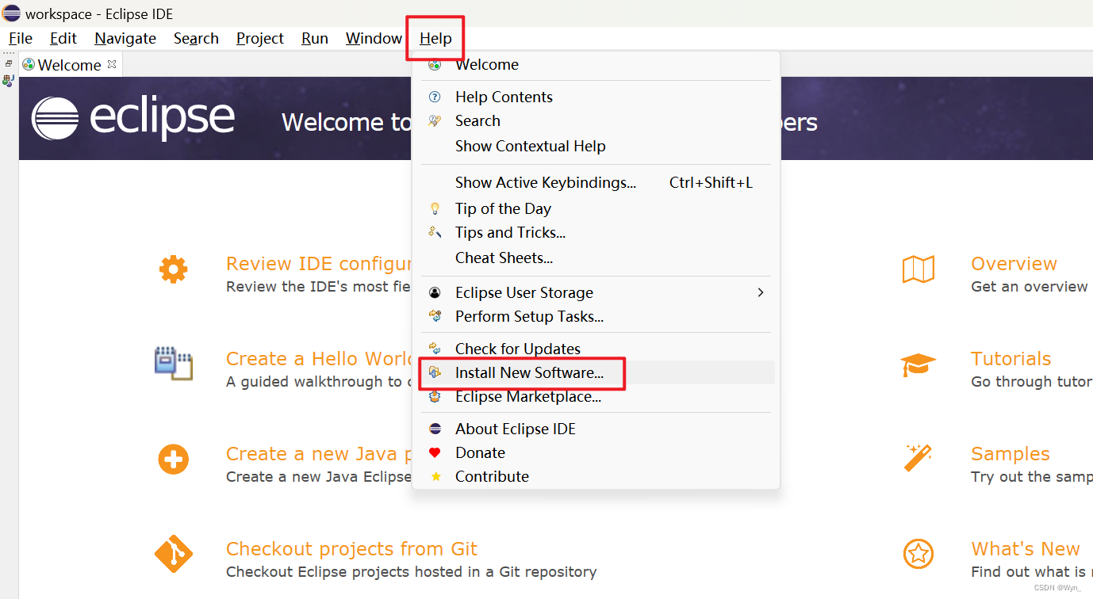
Task: Click the Donate menu entry
Action: (596, 452)
